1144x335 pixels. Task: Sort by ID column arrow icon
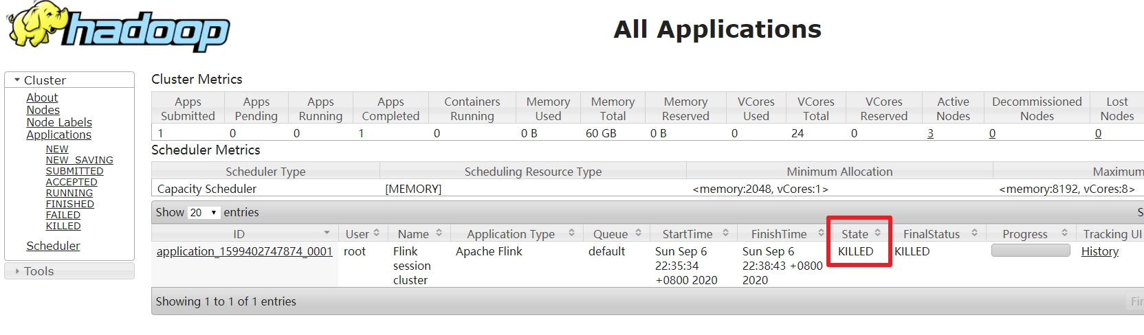tap(327, 233)
